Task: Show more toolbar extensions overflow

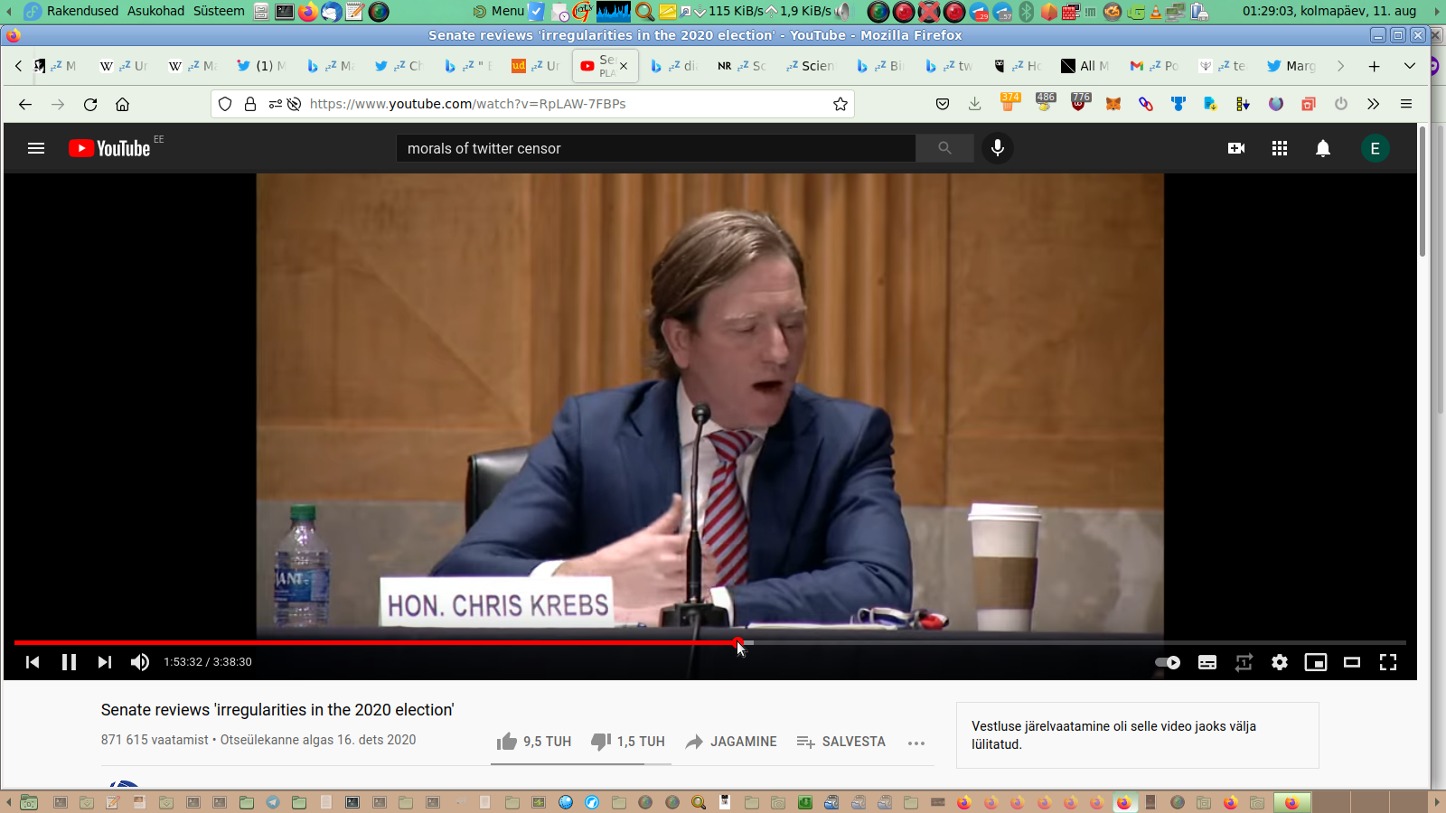Action: coord(1374,104)
